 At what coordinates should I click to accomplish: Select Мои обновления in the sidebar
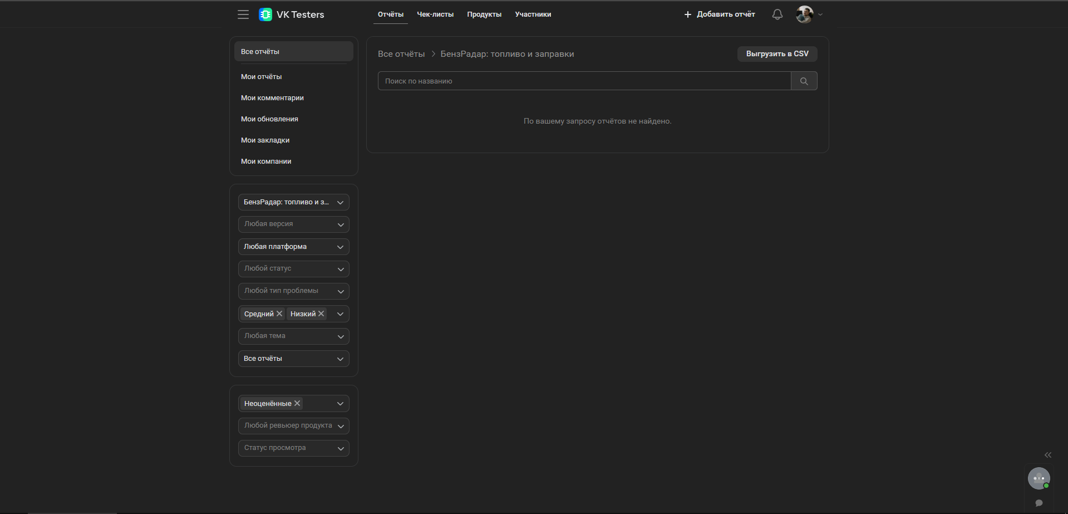click(294, 119)
